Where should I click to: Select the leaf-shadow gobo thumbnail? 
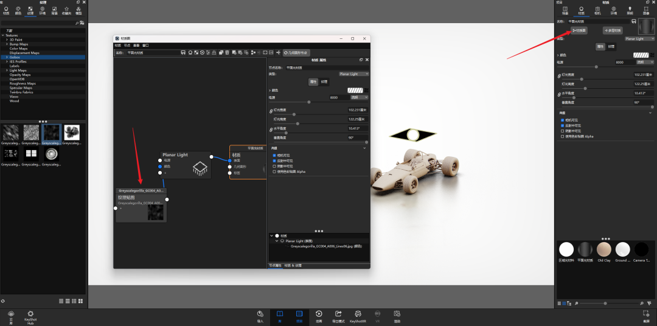[x=72, y=133]
